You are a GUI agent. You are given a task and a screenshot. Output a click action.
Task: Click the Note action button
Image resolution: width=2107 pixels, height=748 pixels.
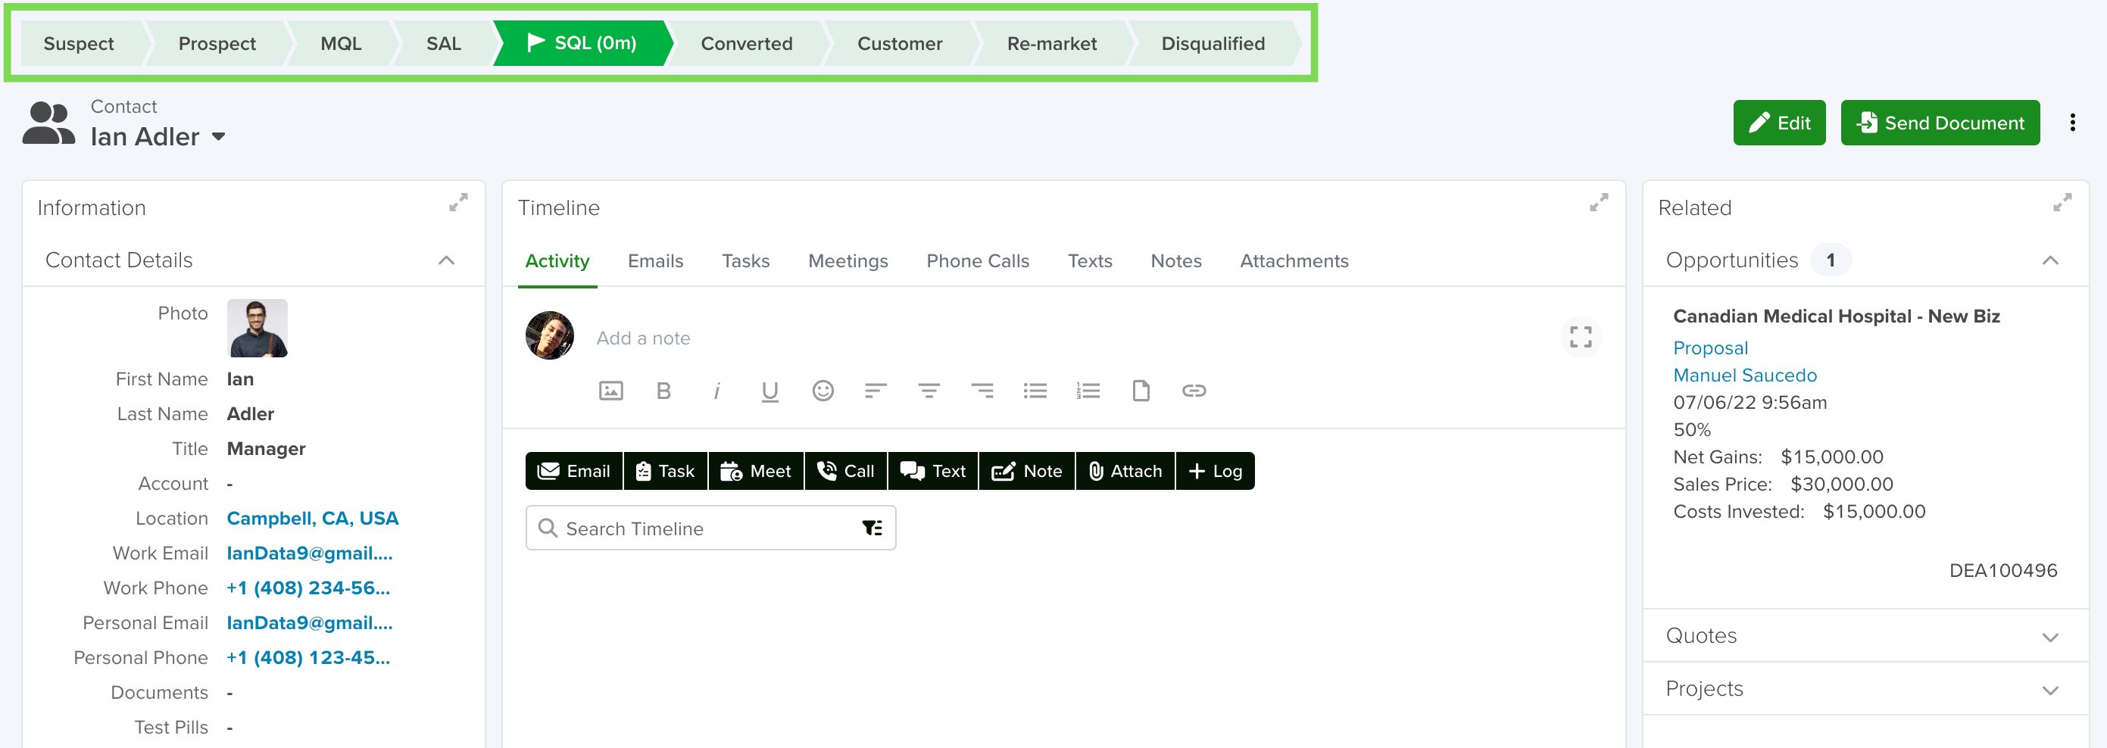[1027, 471]
